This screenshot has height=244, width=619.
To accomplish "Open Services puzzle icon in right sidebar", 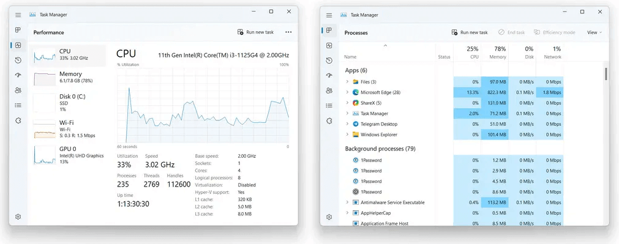I will click(x=329, y=121).
